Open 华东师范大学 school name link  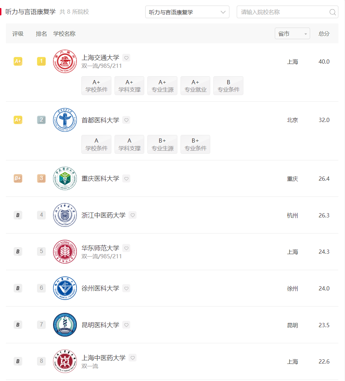coord(100,248)
